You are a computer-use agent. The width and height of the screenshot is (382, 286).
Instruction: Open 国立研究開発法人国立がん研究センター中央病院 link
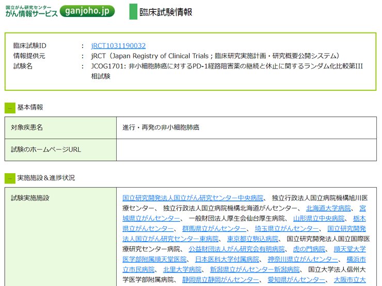193,198
